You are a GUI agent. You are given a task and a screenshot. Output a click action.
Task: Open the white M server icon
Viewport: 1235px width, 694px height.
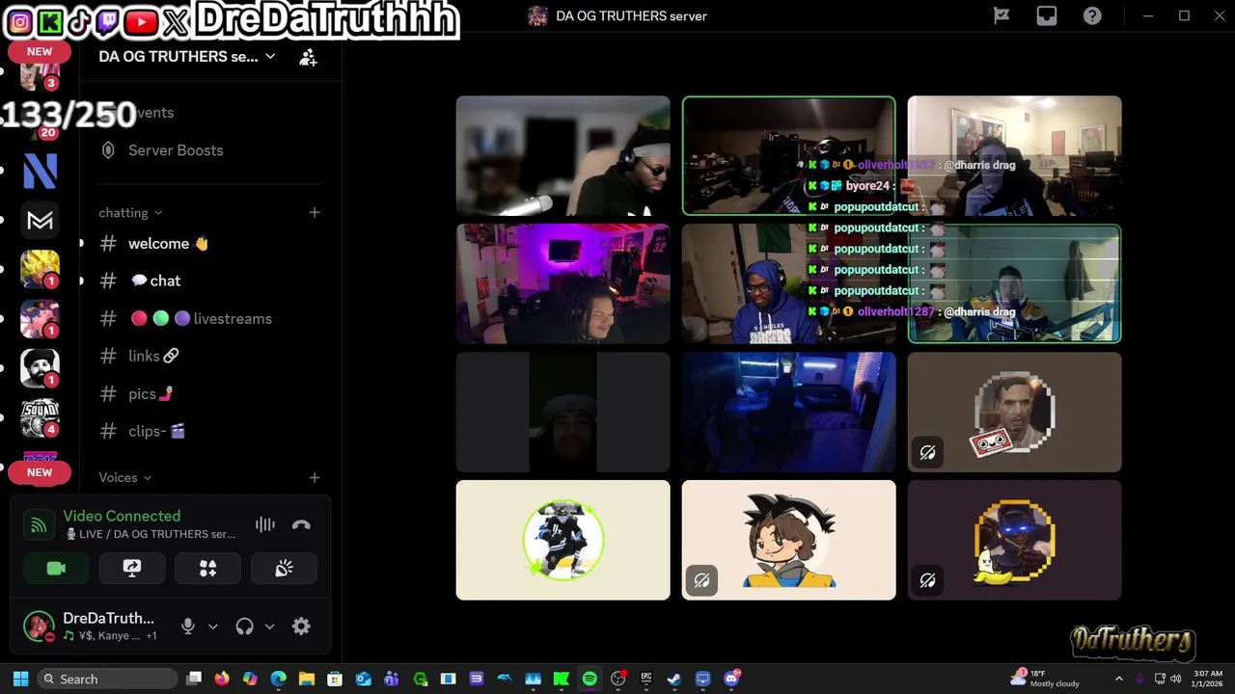tap(40, 221)
